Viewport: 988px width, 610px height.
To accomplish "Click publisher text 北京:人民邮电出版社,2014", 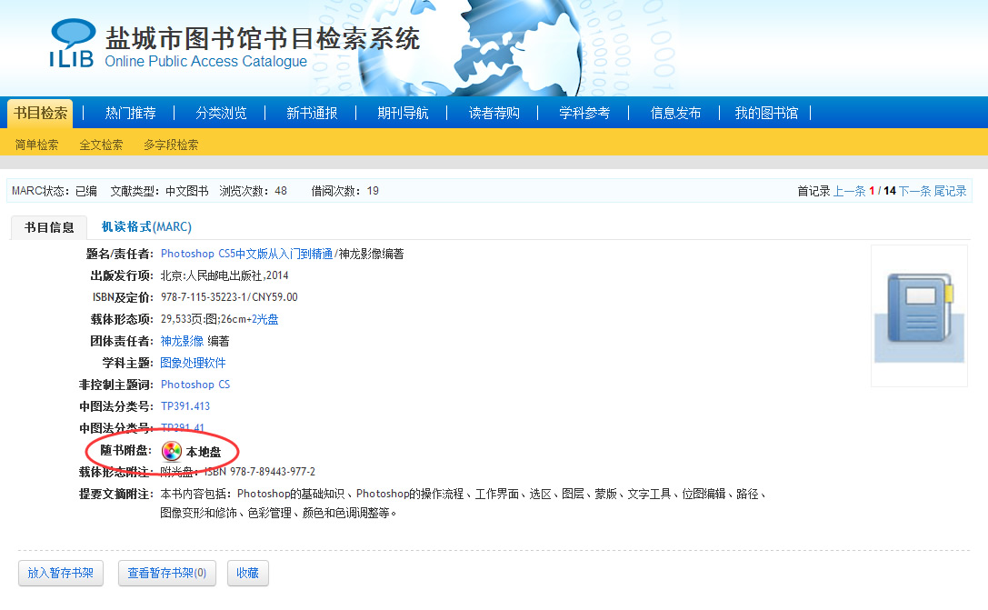I will 225,275.
